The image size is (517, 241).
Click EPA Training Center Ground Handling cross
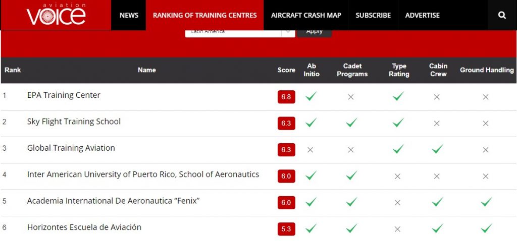coord(485,97)
